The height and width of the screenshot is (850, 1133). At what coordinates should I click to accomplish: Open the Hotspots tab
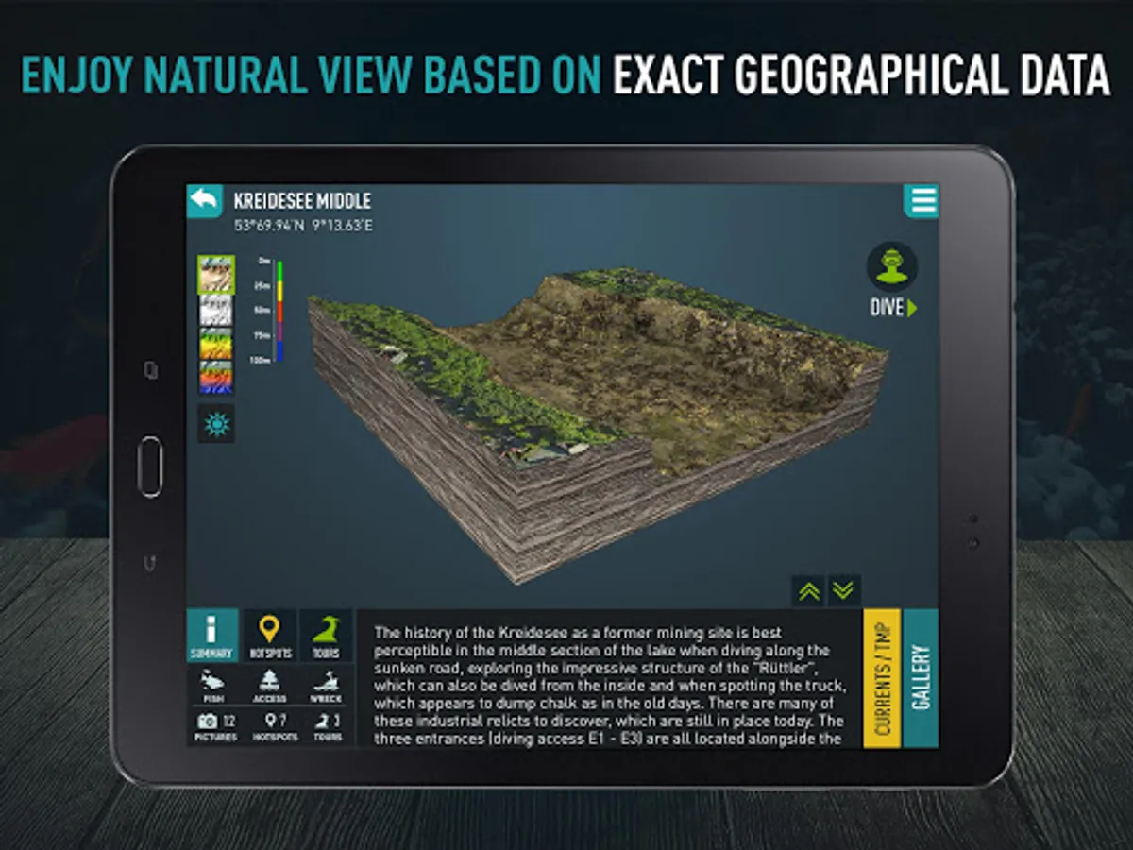[x=270, y=636]
